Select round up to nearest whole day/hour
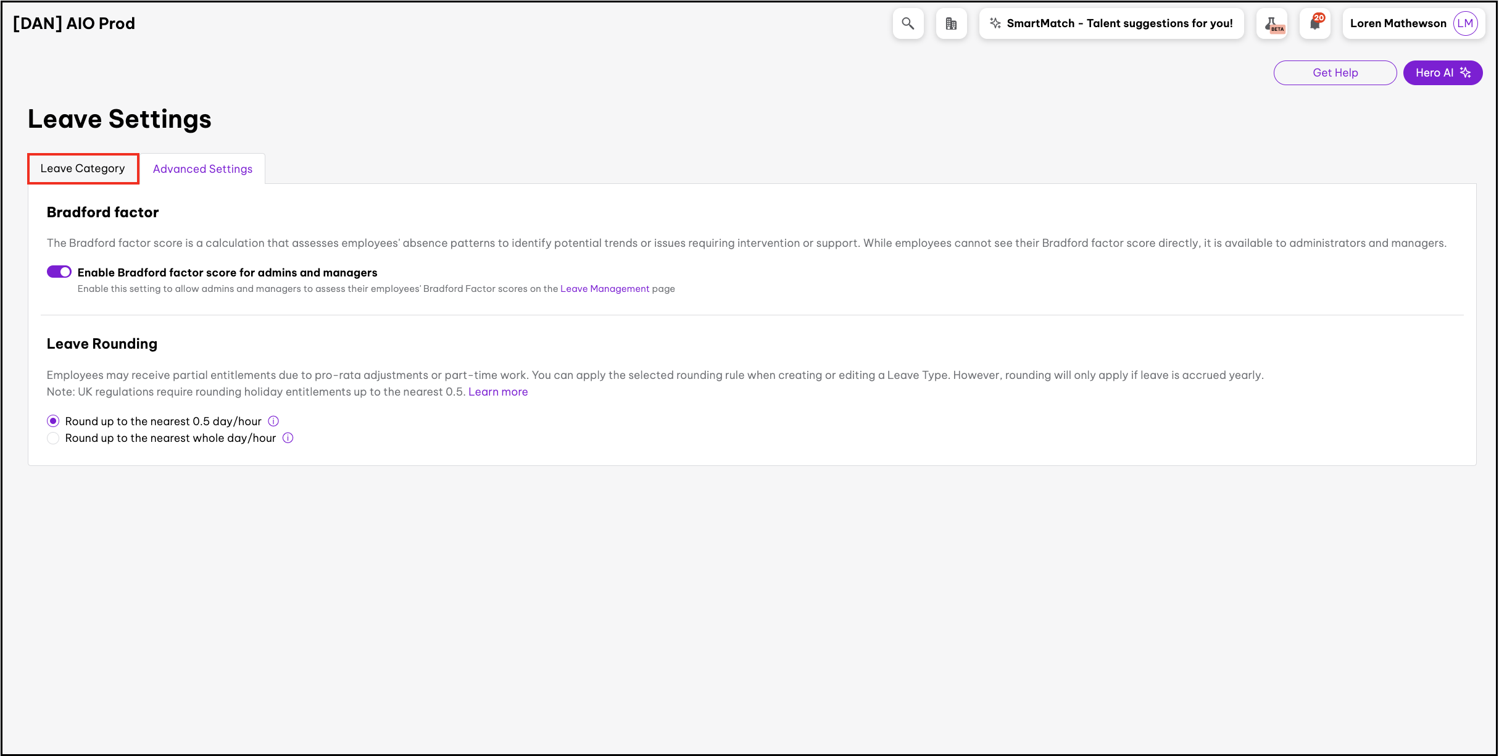 pyautogui.click(x=53, y=438)
